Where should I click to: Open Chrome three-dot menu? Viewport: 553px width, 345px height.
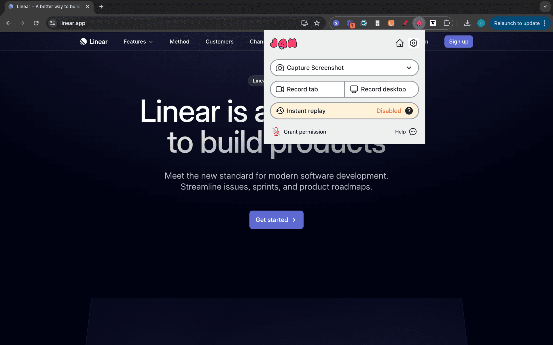tap(545, 23)
